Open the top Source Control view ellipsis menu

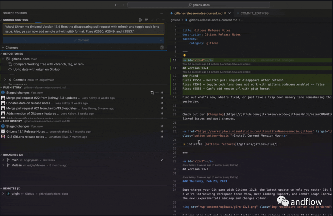click(x=161, y=13)
